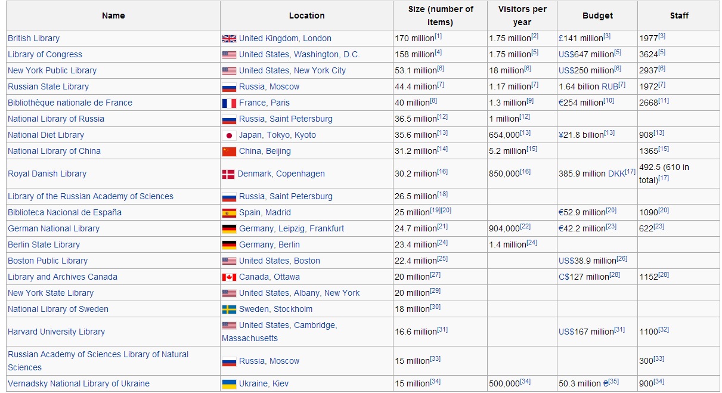The height and width of the screenshot is (393, 722).
Task: Open the National Diet Library page
Action: click(x=46, y=135)
